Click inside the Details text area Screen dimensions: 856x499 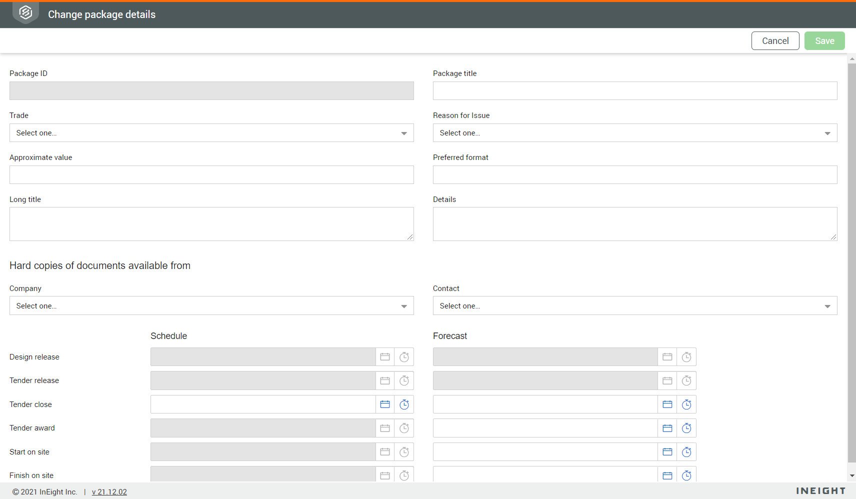634,224
